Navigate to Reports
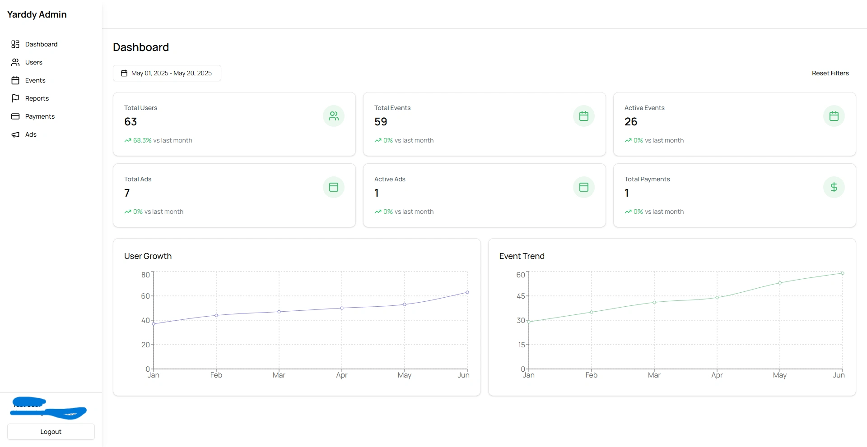 [51, 98]
